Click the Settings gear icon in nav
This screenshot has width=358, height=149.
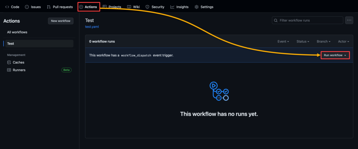pos(196,7)
